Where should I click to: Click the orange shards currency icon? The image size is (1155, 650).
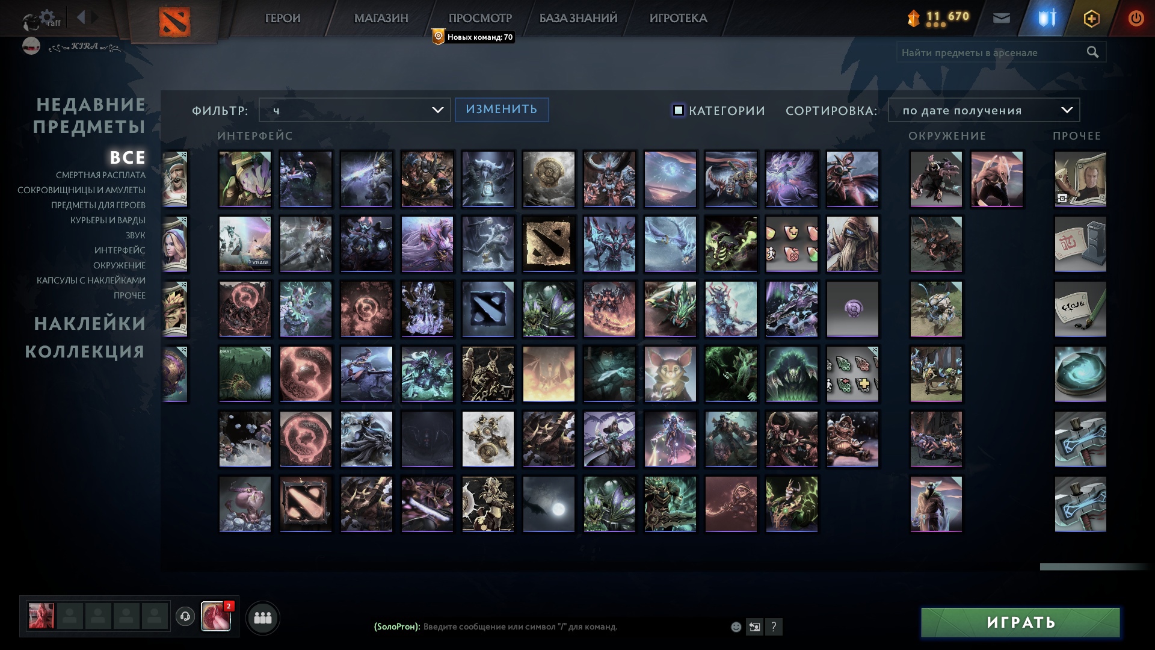pyautogui.click(x=914, y=19)
